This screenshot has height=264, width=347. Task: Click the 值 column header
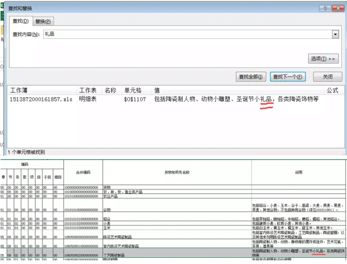coord(157,90)
